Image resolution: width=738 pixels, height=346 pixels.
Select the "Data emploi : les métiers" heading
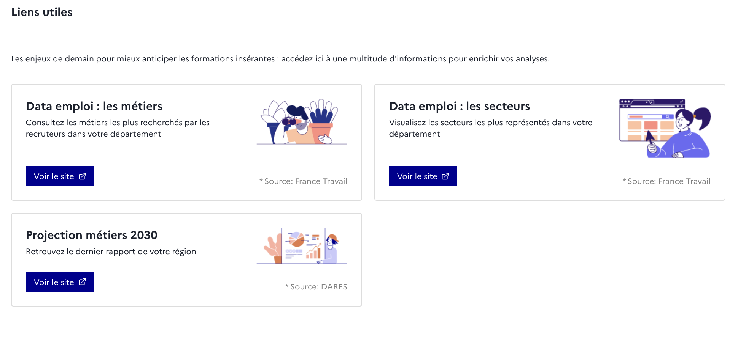pos(94,106)
